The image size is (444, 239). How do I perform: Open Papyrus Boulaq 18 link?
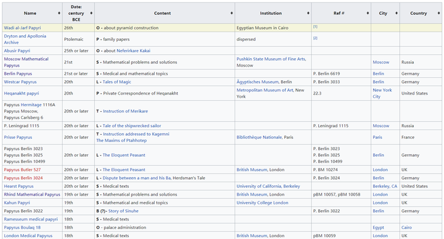pyautogui.click(x=22, y=227)
